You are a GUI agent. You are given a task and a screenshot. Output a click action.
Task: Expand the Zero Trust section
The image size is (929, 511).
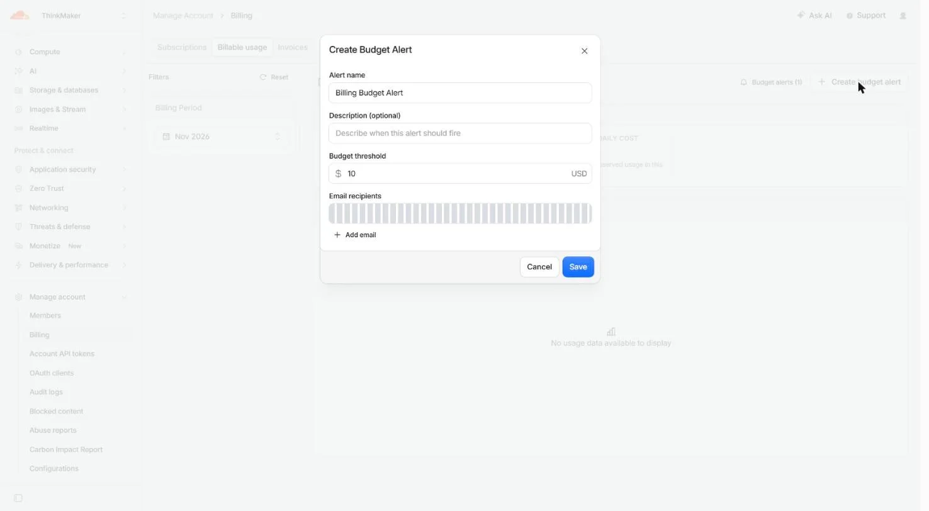(x=70, y=189)
